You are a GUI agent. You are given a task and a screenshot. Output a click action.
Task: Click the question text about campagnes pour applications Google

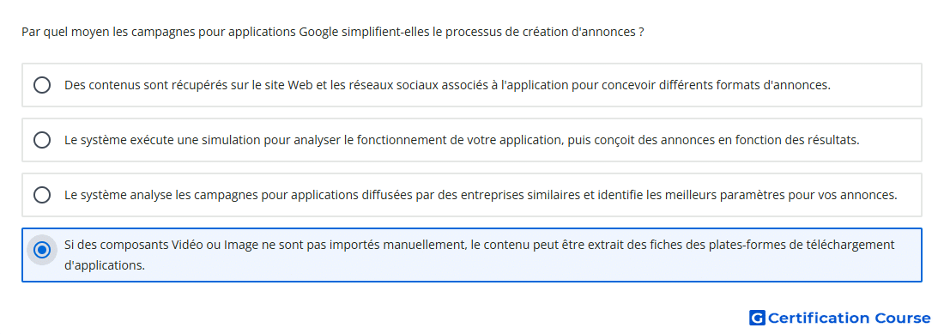point(333,32)
